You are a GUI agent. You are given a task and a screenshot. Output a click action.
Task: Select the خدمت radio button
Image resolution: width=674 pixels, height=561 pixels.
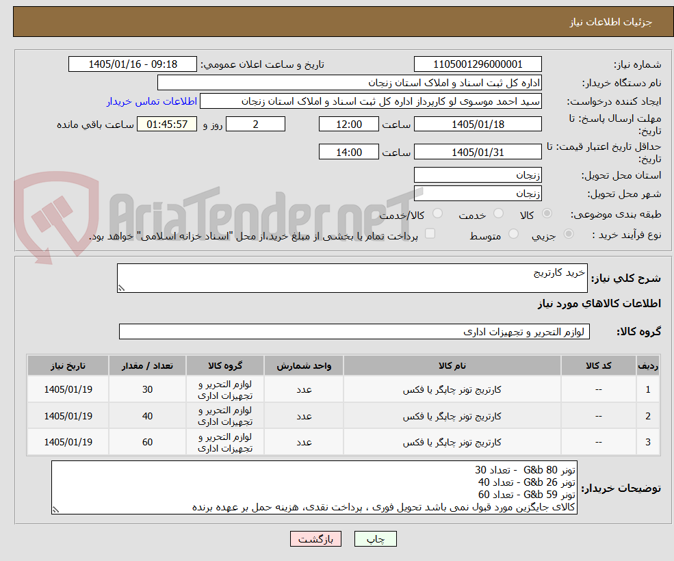coord(498,213)
